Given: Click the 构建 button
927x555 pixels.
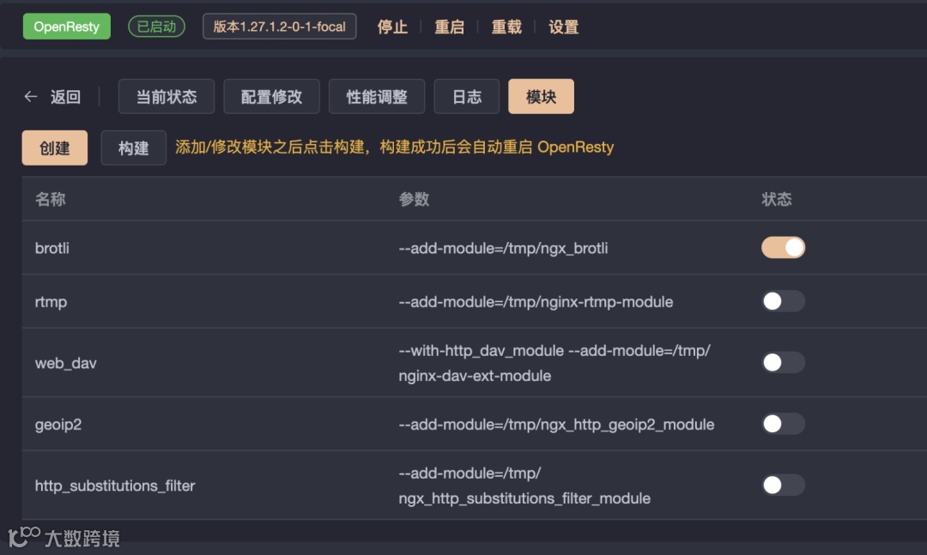Looking at the screenshot, I should 134,148.
